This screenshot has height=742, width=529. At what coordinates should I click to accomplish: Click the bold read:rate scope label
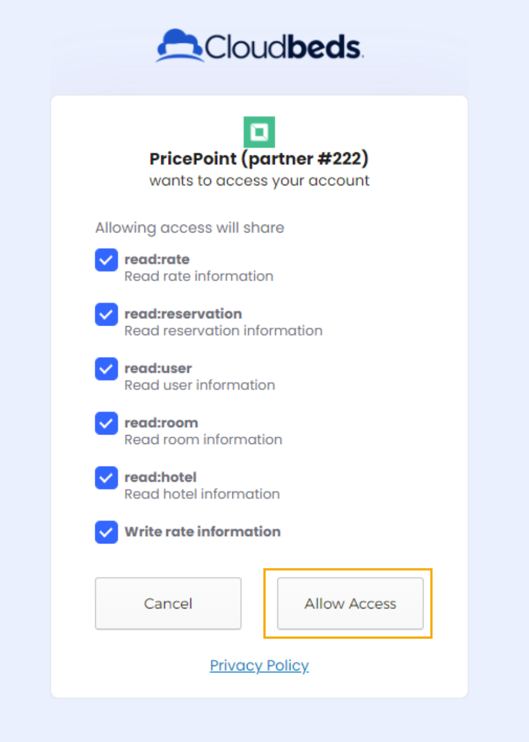[x=157, y=260]
